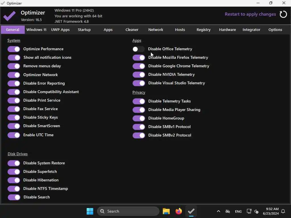Select the Integrator tab
The image size is (291, 218).
251,30
